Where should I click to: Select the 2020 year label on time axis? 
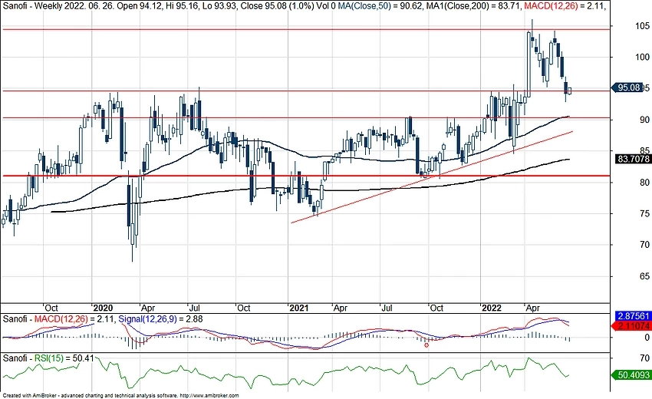tap(103, 308)
